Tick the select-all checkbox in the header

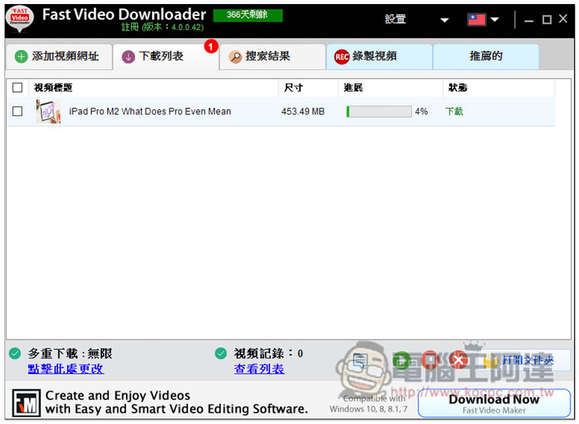click(x=17, y=87)
